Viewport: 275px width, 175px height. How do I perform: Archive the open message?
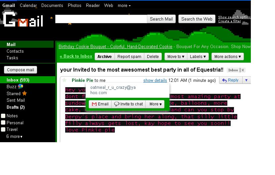105,57
